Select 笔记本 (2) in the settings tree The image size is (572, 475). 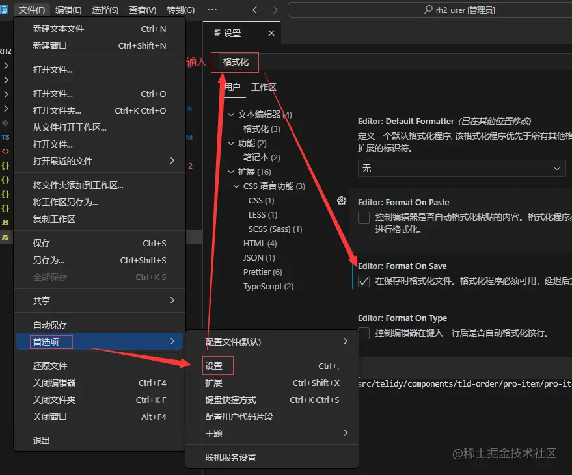click(262, 157)
